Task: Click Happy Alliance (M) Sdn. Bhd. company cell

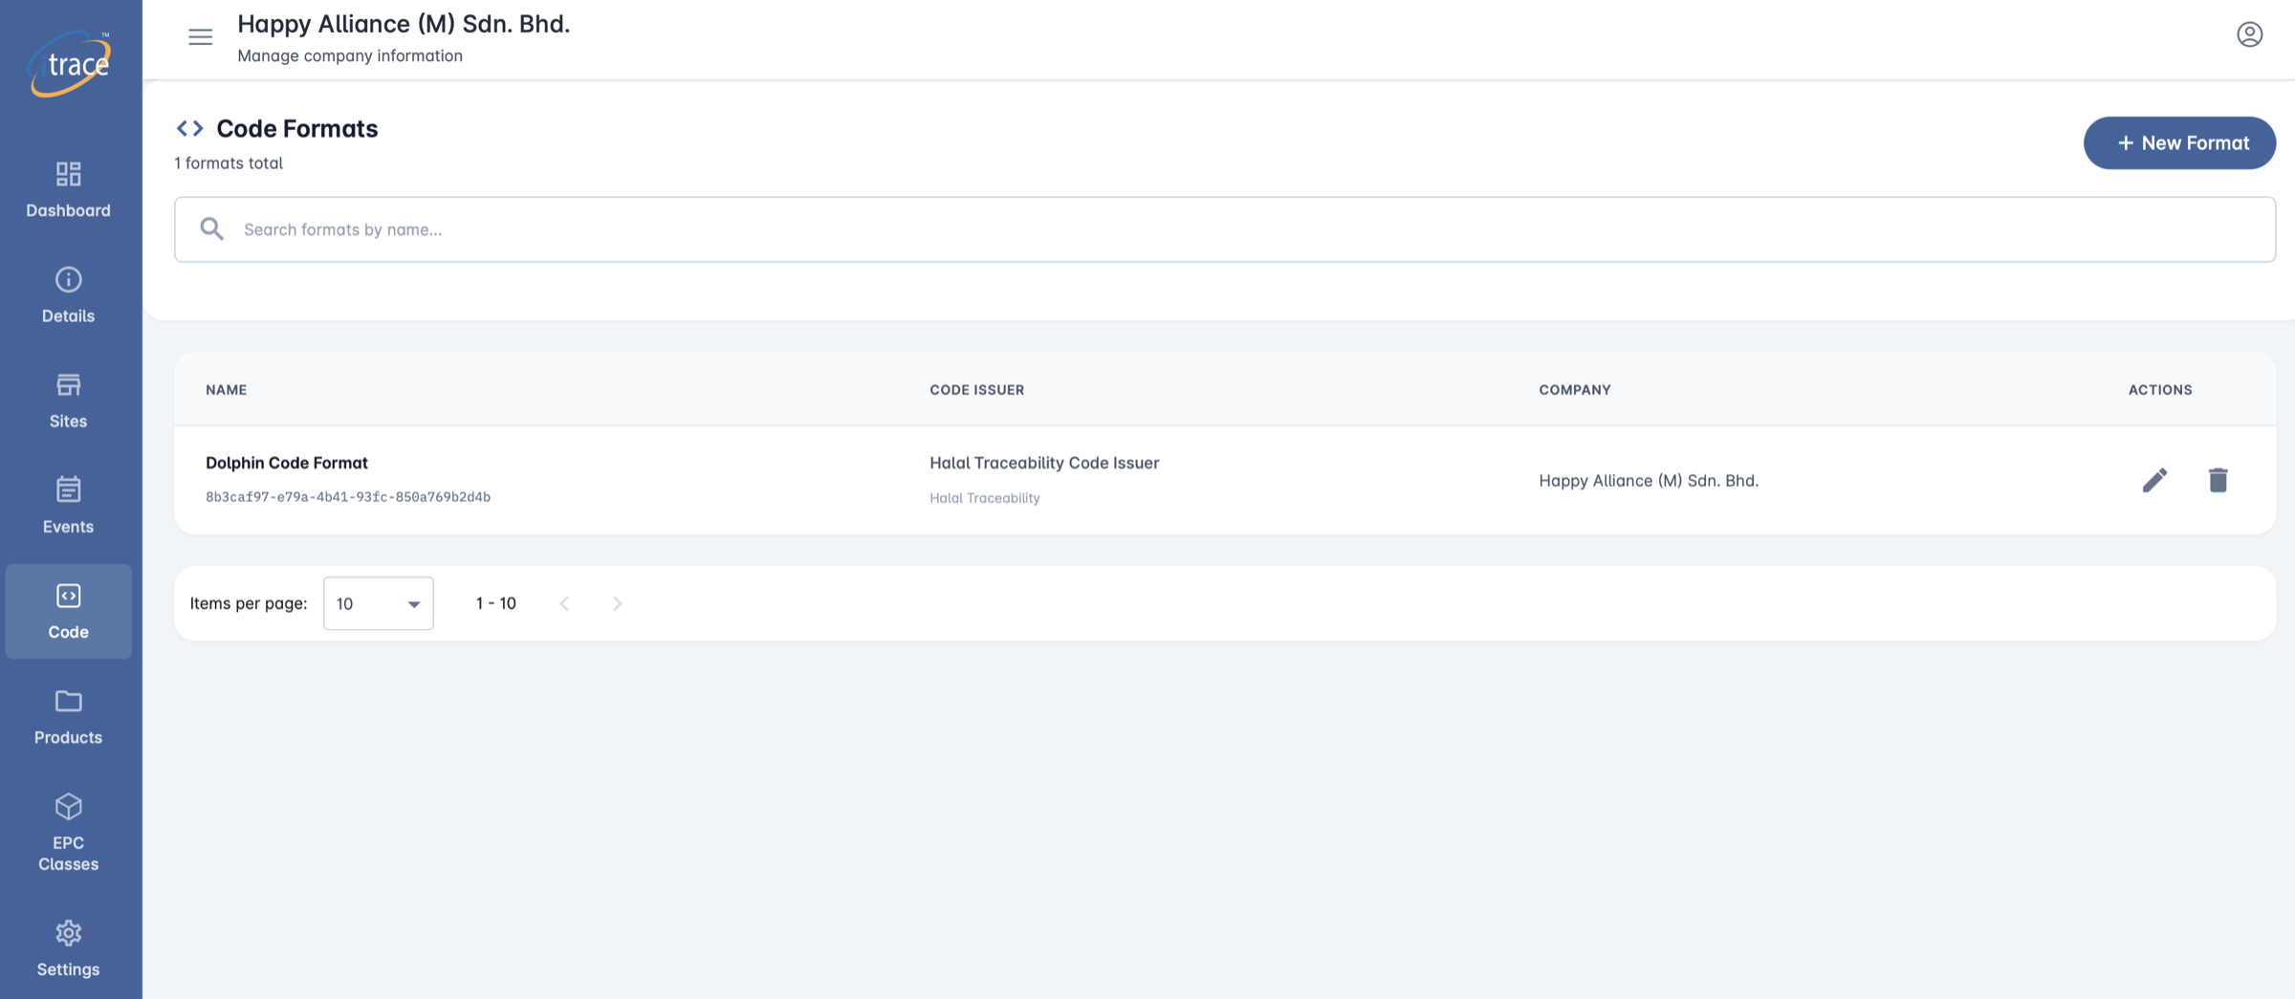Action: 1649,481
